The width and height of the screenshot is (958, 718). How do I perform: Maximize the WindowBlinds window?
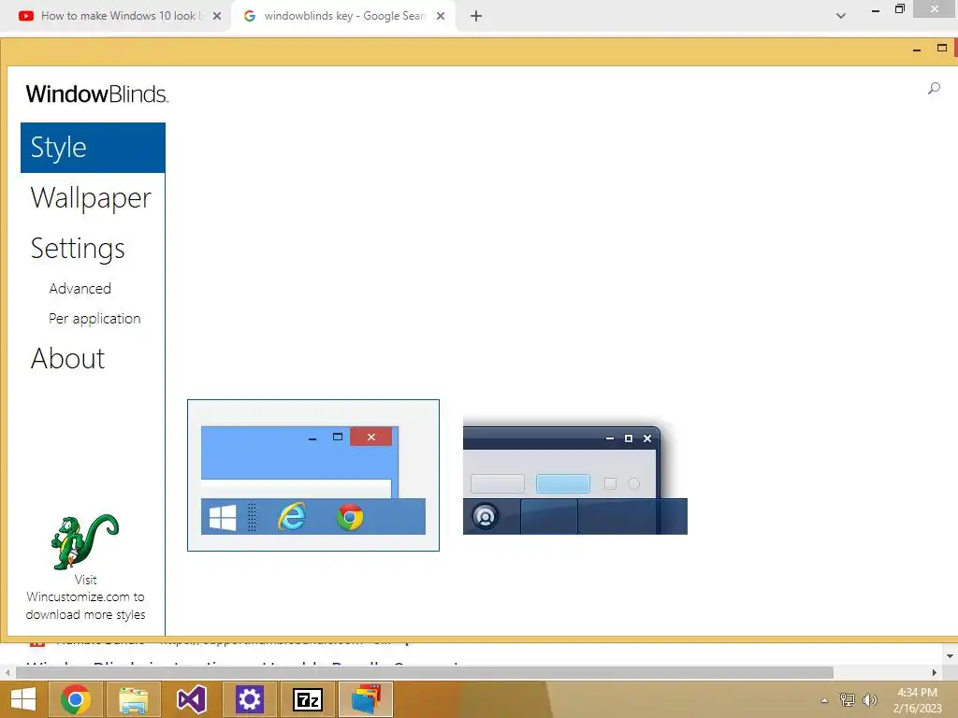[942, 48]
